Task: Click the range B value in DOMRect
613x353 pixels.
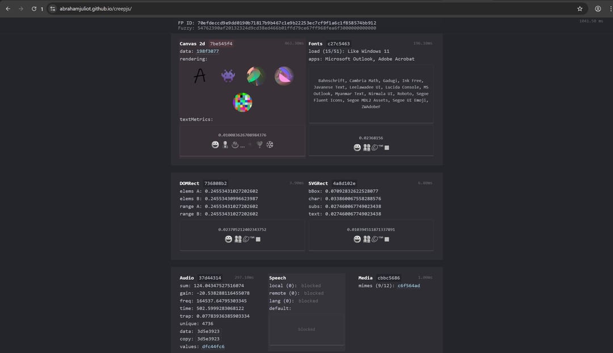Action: [231, 214]
